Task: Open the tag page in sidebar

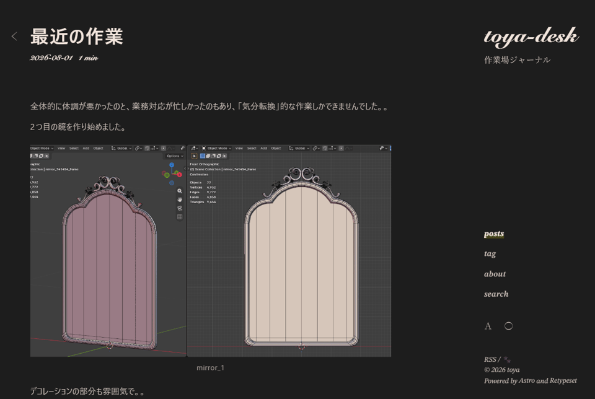Action: [x=490, y=254]
